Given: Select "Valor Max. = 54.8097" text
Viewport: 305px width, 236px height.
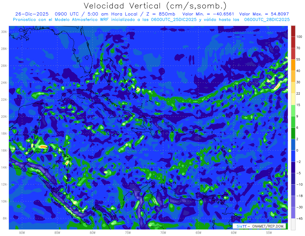Looking at the screenshot, I should click(264, 14).
